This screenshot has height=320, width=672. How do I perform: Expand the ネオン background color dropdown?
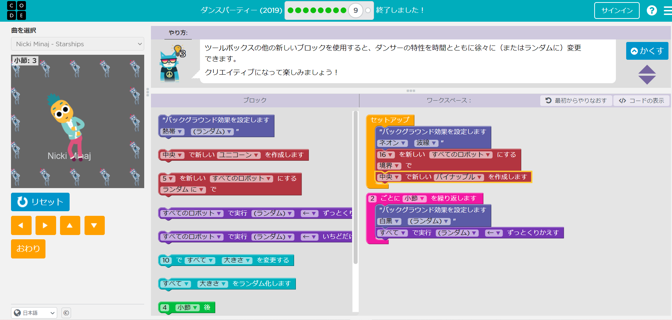(x=392, y=143)
